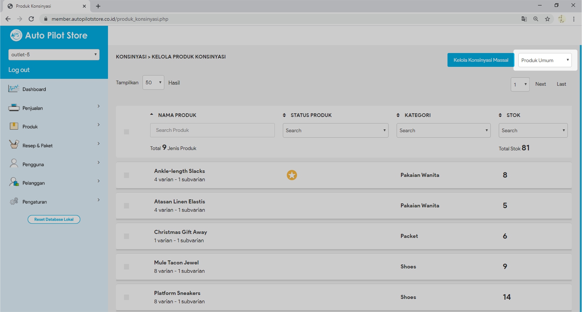Click the Reset Database Lokal button
This screenshot has width=582, height=312.
tap(54, 219)
